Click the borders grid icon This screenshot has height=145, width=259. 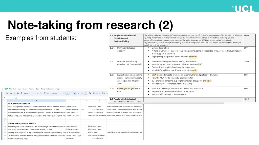tap(94, 93)
